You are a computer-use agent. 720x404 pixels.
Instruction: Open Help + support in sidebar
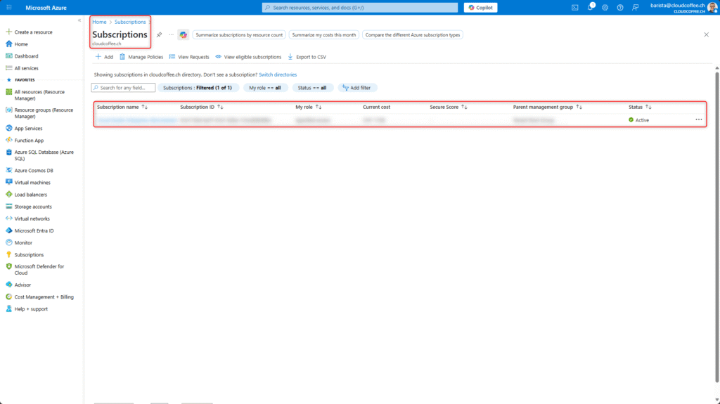[27, 309]
